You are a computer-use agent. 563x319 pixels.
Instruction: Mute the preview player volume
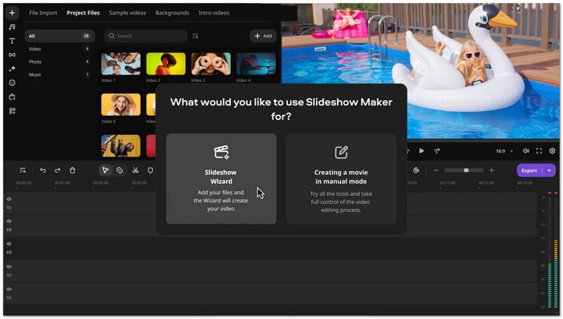[x=526, y=151]
